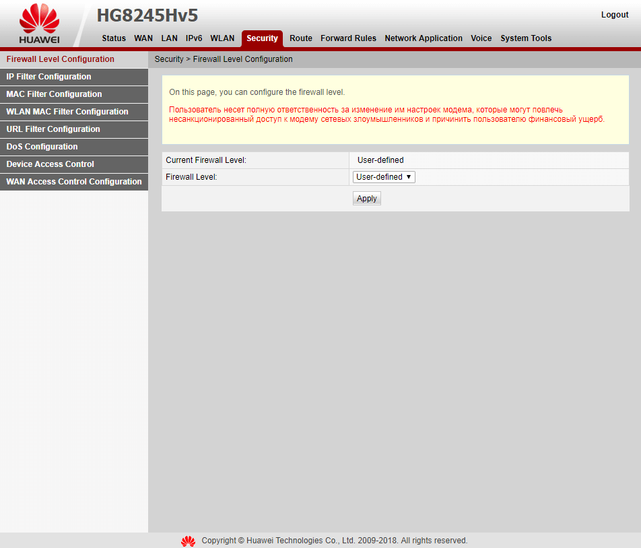Open the WLAN tab

point(222,38)
